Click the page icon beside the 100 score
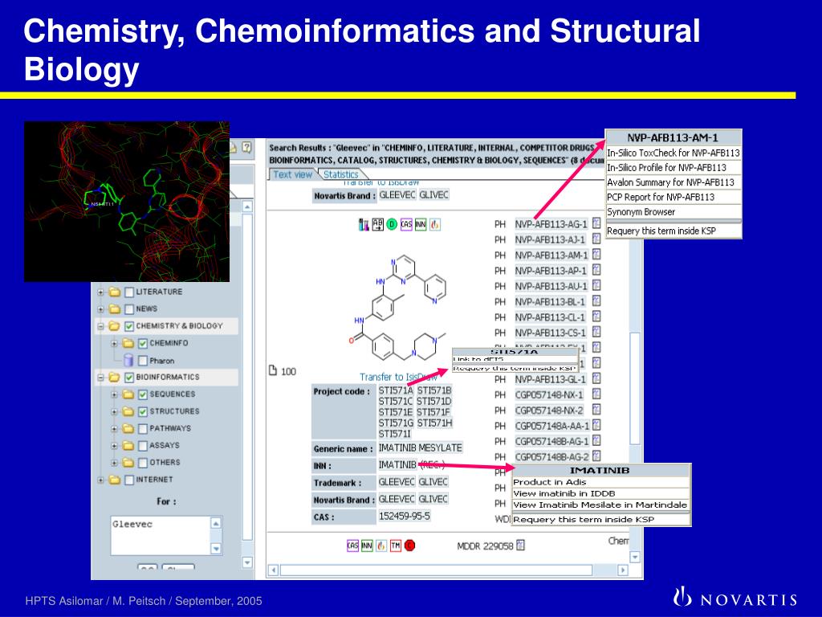The image size is (822, 617). 273,371
